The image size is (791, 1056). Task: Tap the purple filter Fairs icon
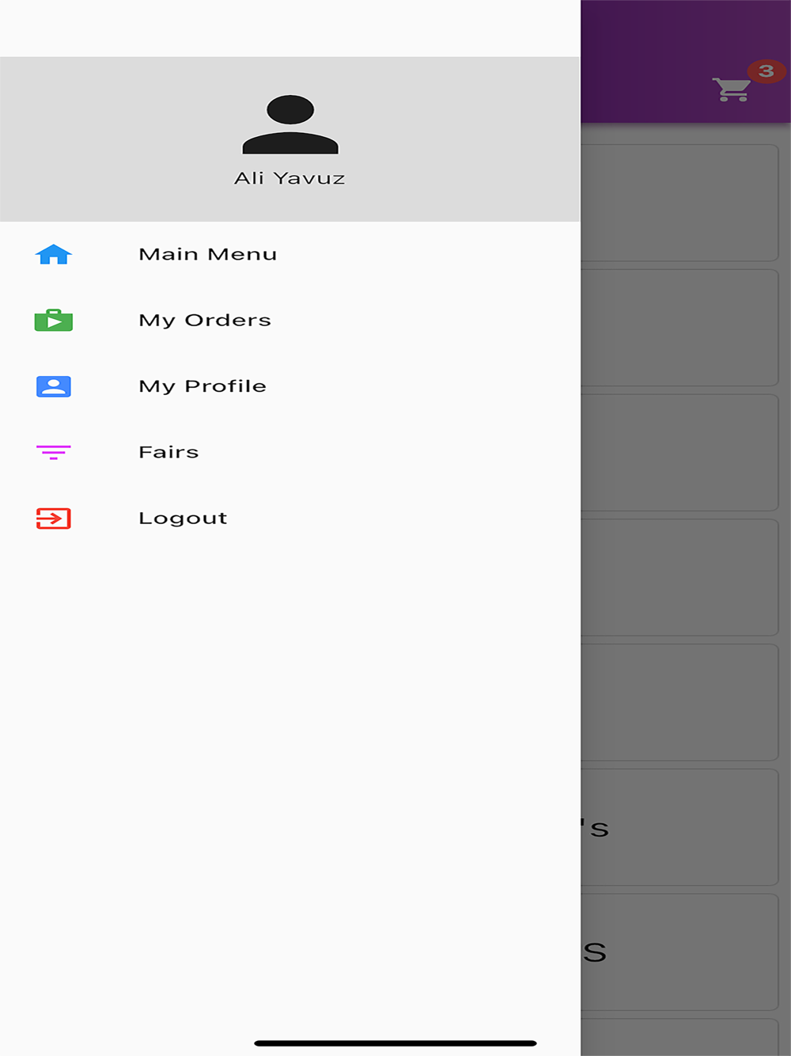(54, 452)
